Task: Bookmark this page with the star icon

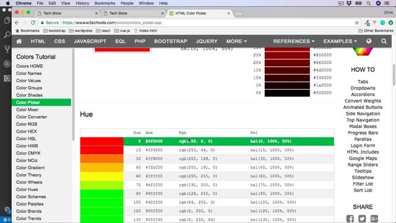Action: 356,23
